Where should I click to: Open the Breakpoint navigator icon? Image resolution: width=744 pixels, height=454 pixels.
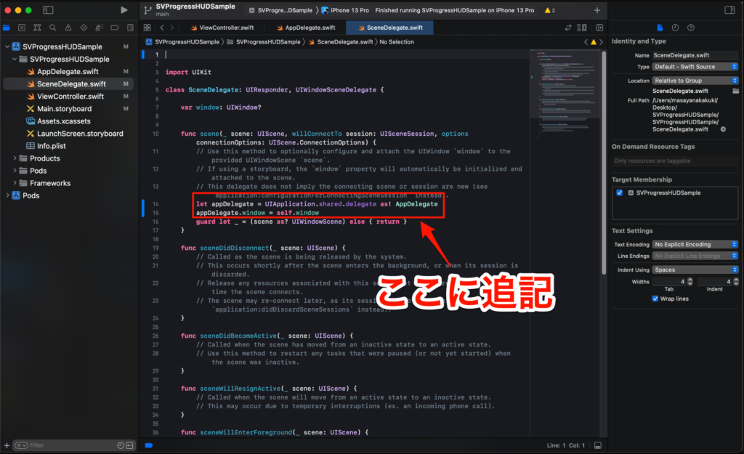(x=114, y=27)
